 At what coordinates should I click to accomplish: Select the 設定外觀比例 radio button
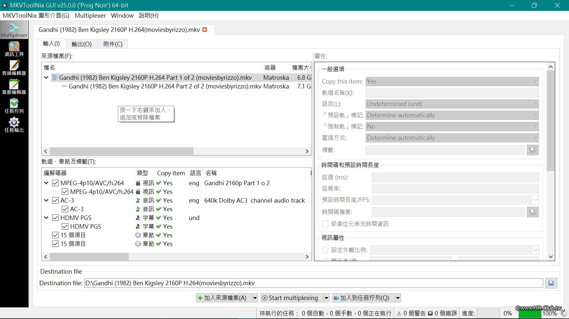click(325, 250)
